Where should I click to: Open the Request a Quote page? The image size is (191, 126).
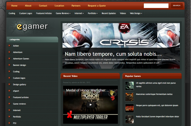coord(97,6)
